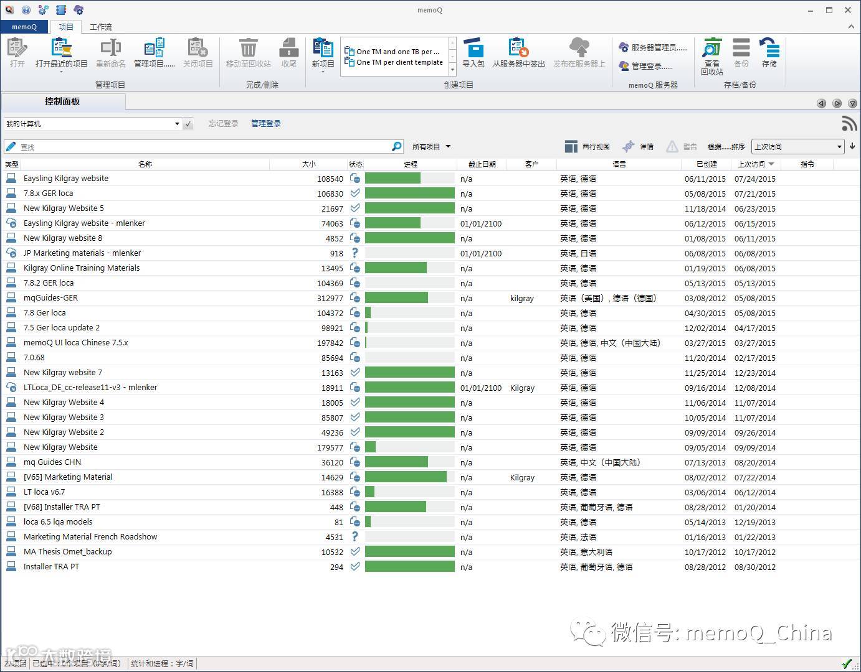
Task: Sort by the 名称 column header
Action: click(x=145, y=164)
